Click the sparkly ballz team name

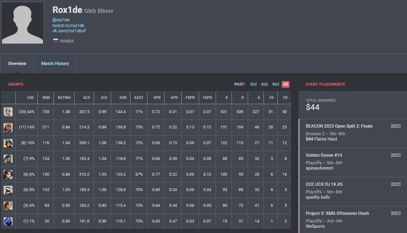pyautogui.click(x=318, y=197)
